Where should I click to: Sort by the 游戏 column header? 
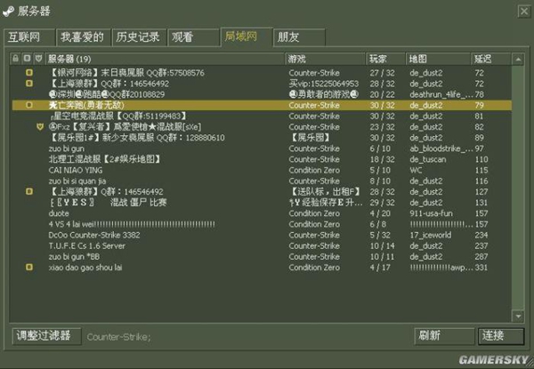tap(325, 59)
